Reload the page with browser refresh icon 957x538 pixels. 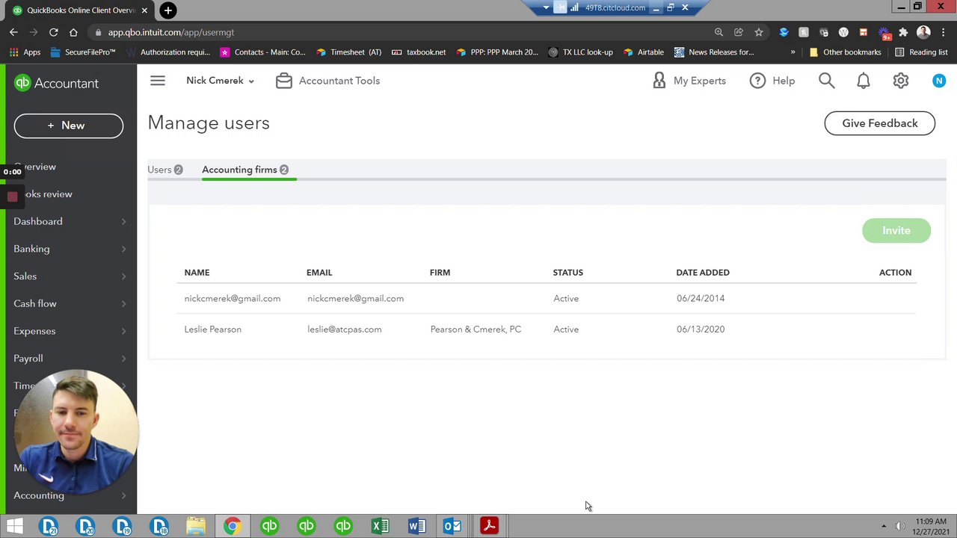(x=53, y=32)
